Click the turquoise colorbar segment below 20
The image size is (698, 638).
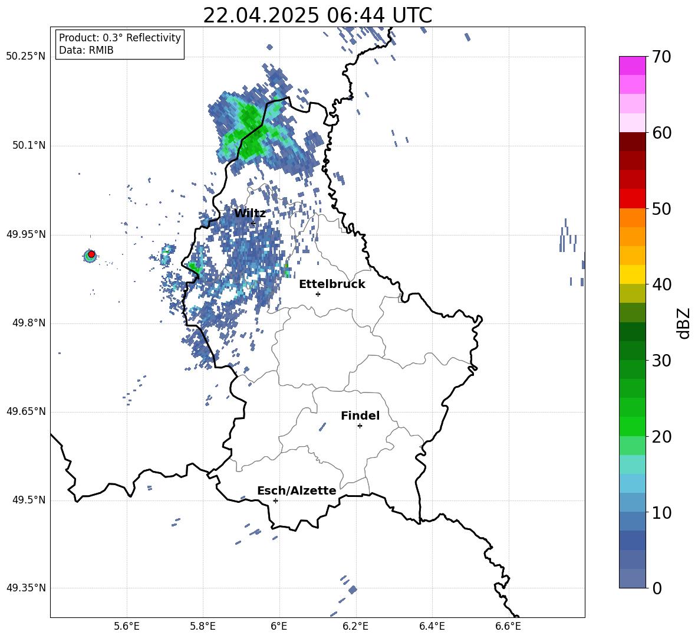click(632, 464)
